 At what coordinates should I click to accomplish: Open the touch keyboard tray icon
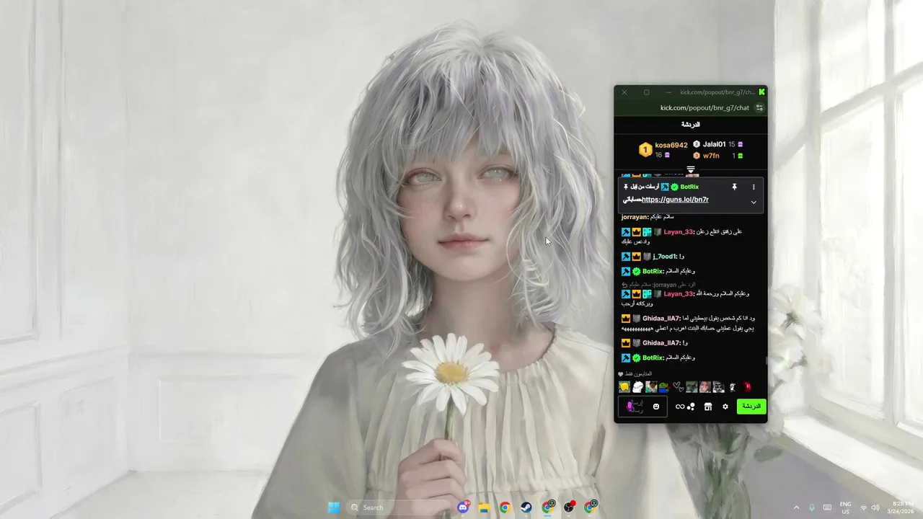point(827,507)
